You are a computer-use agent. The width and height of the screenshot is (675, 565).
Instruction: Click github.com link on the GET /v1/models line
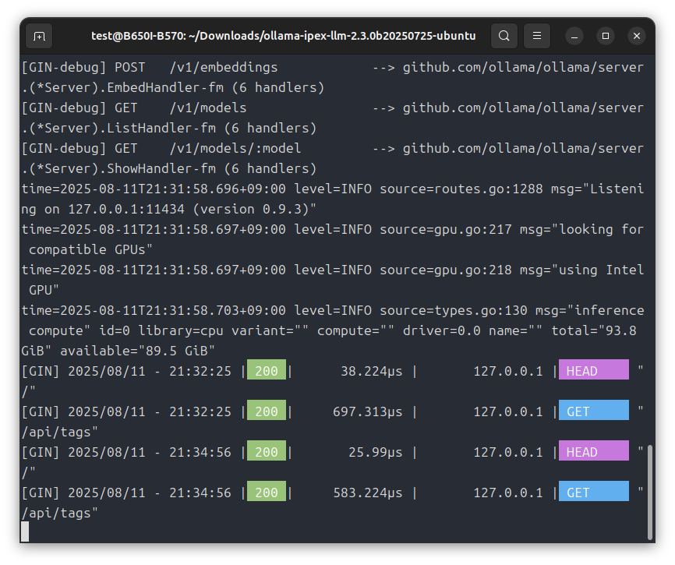tap(523, 108)
